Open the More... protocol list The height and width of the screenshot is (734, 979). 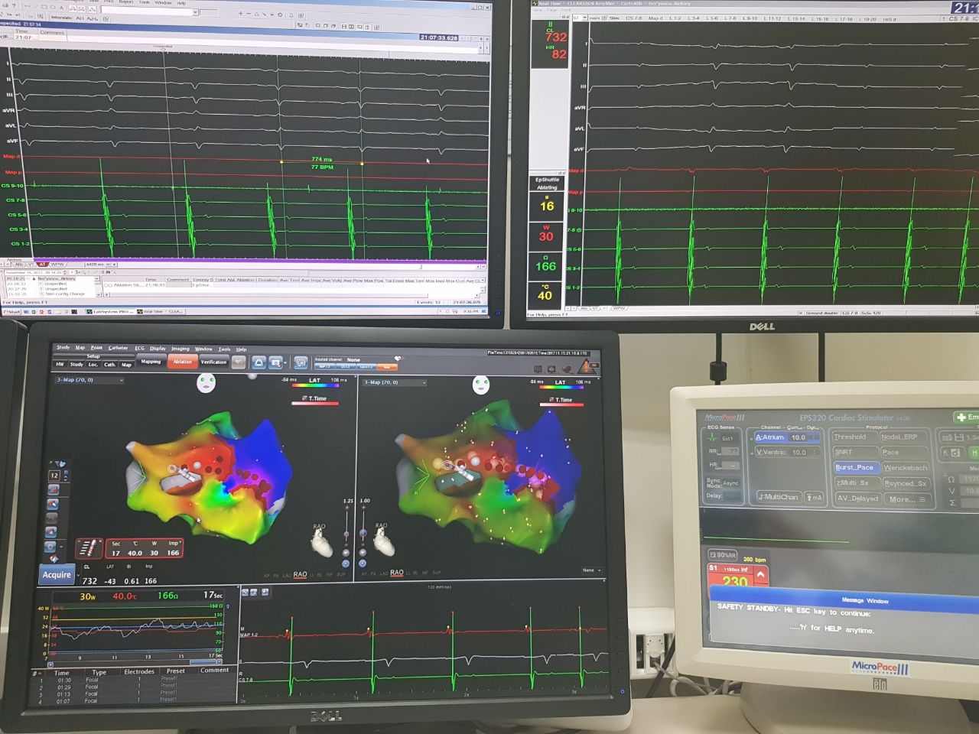(x=907, y=499)
